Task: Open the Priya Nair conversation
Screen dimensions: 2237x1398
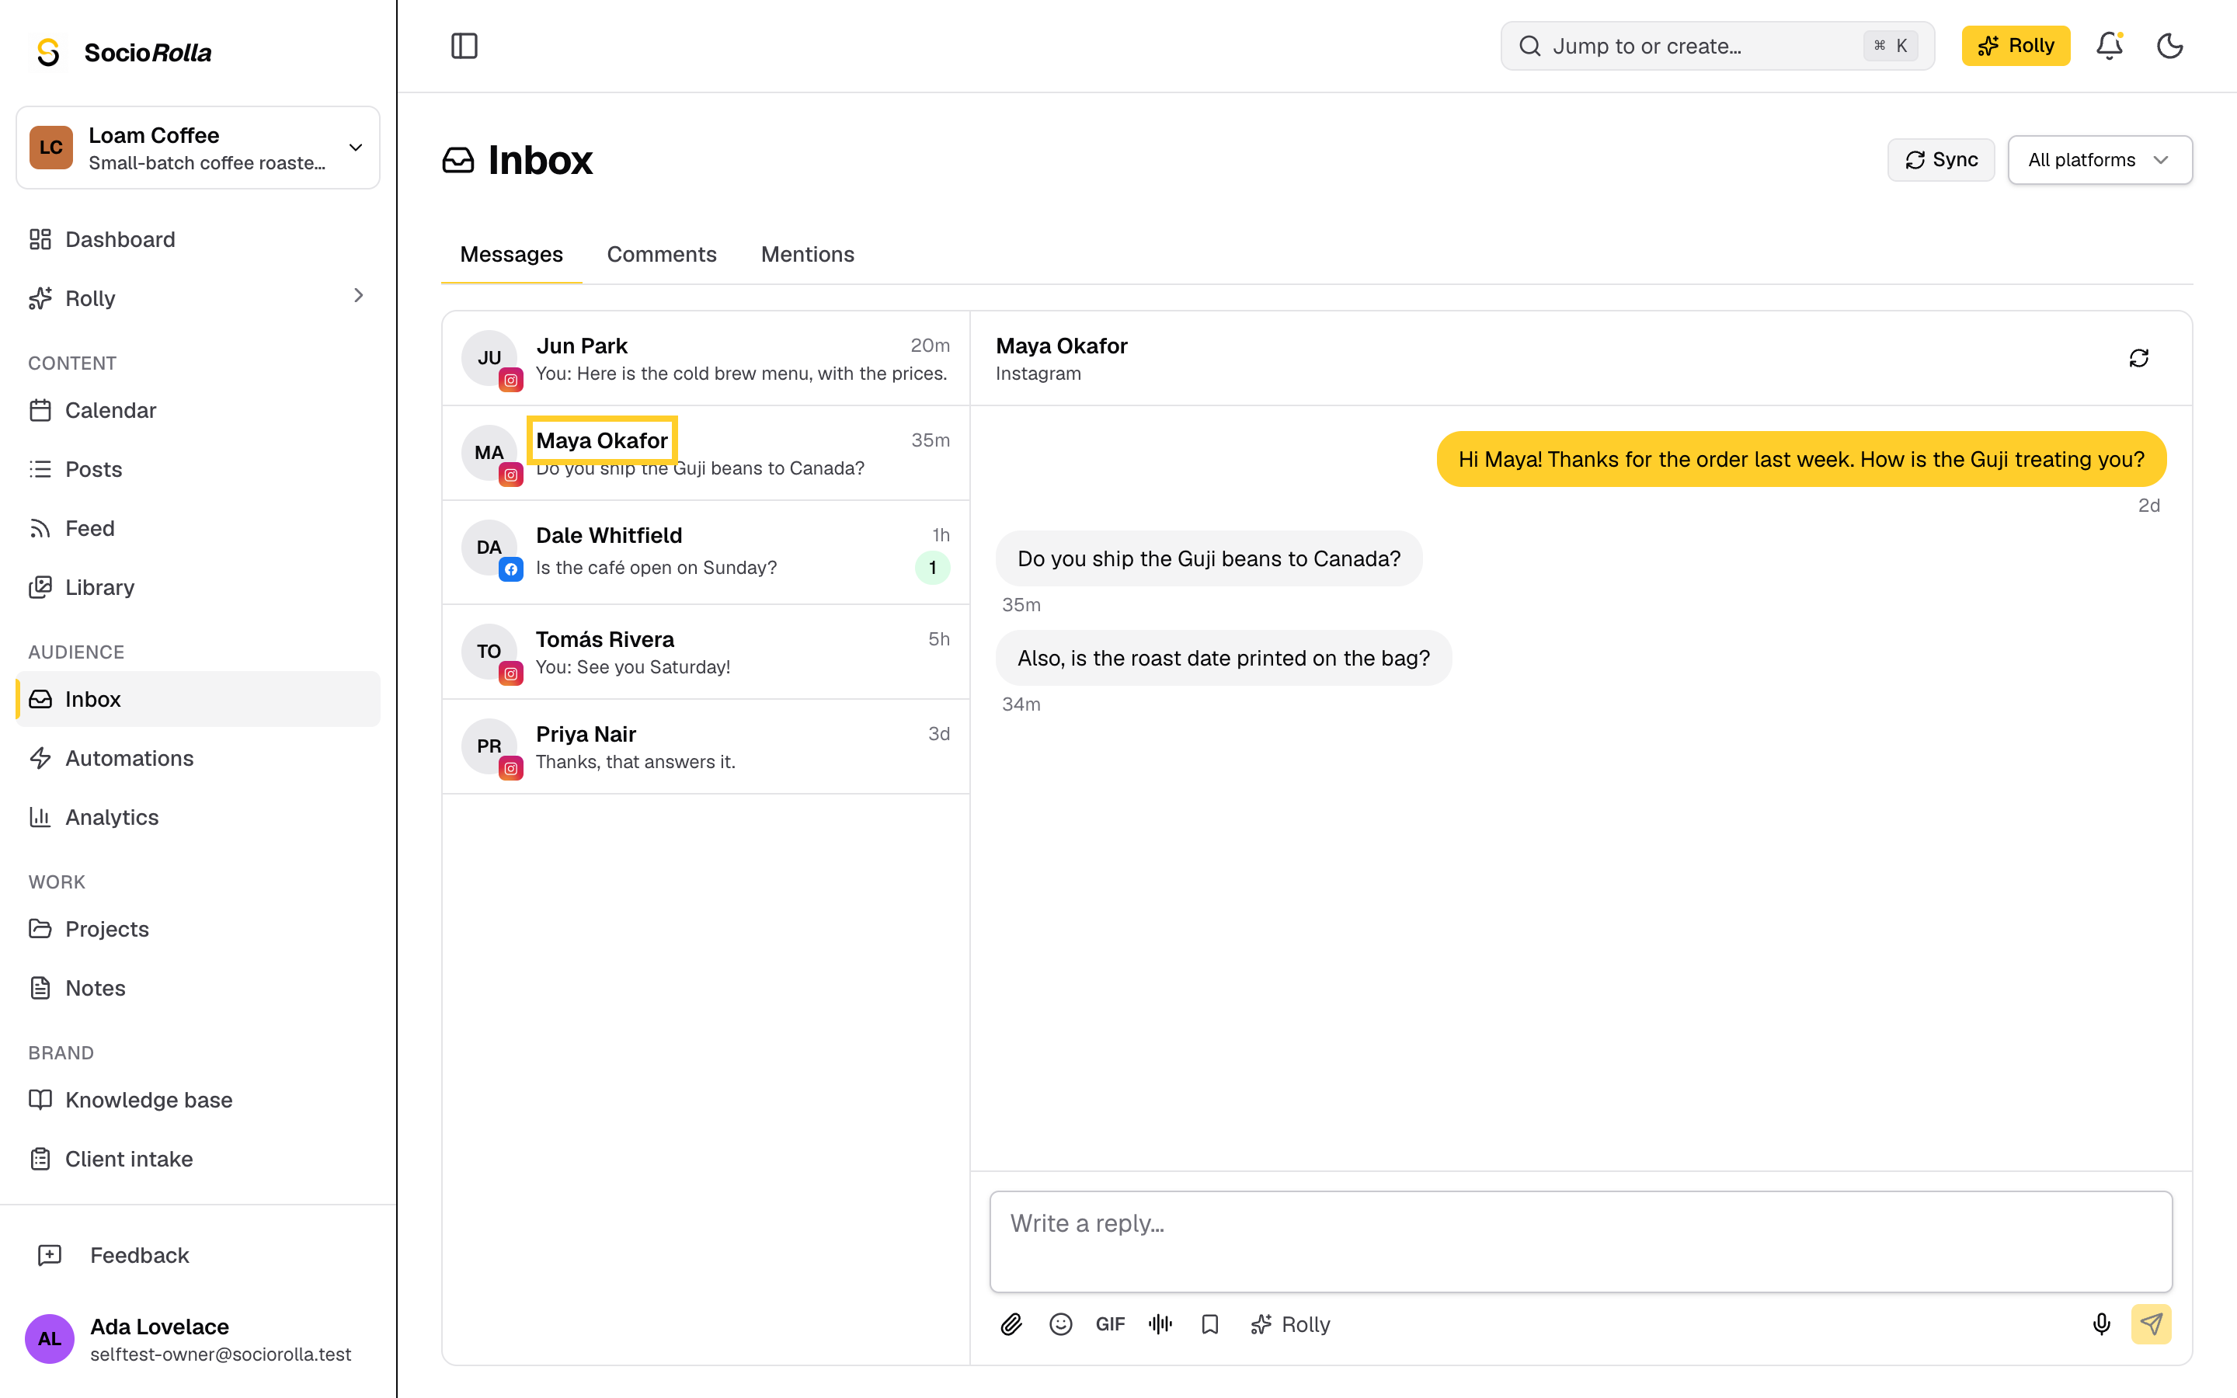Action: [x=706, y=747]
